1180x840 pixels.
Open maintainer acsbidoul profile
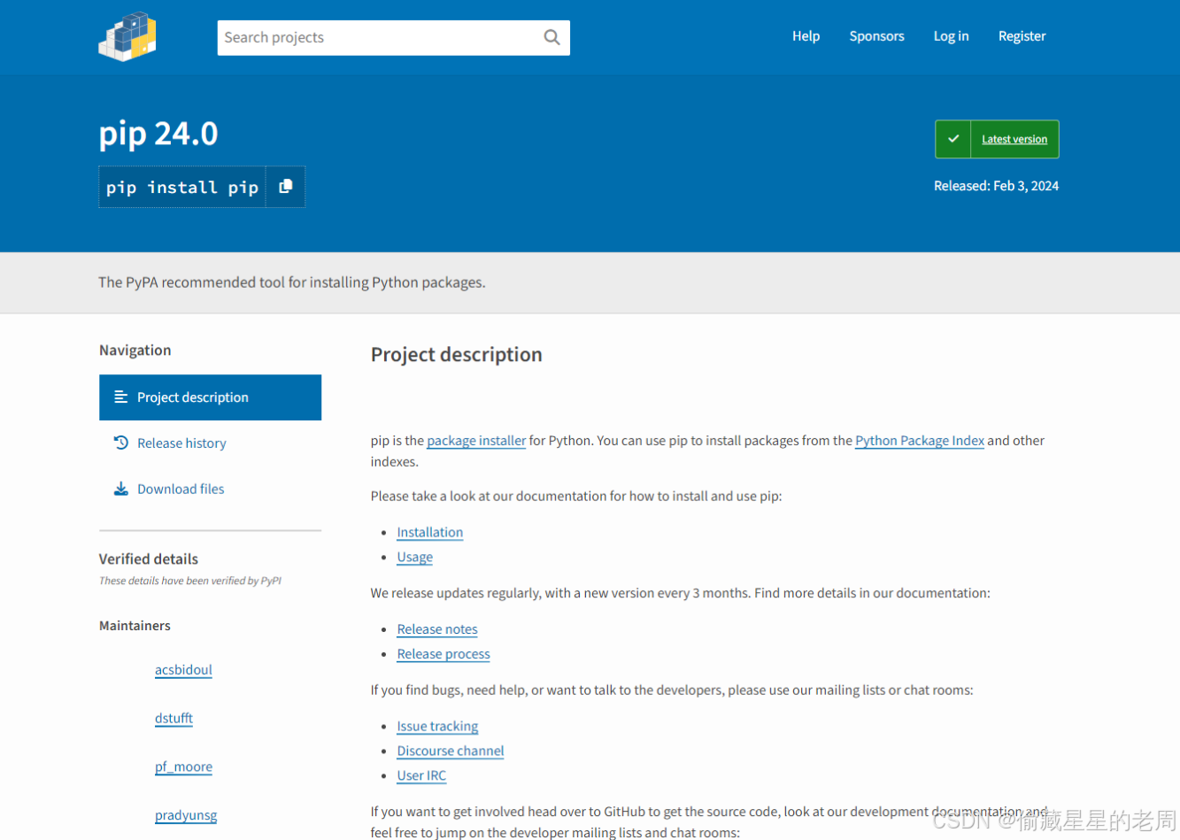point(183,670)
